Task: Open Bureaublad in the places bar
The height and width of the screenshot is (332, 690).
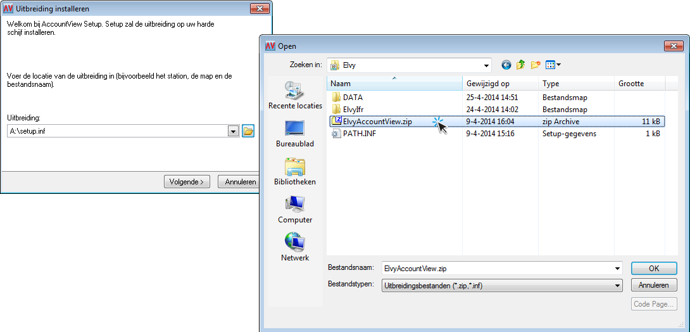Action: click(x=295, y=134)
